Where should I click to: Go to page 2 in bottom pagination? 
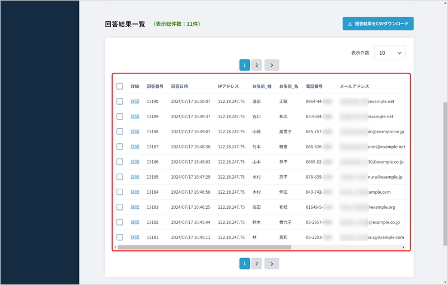256,263
